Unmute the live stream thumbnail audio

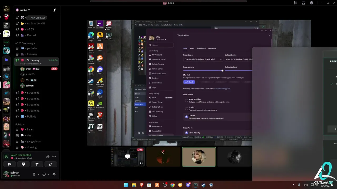(x=141, y=163)
